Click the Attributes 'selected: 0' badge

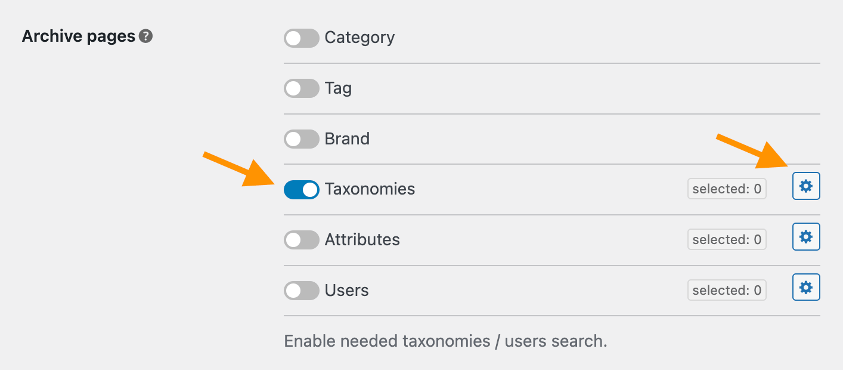[x=727, y=240]
